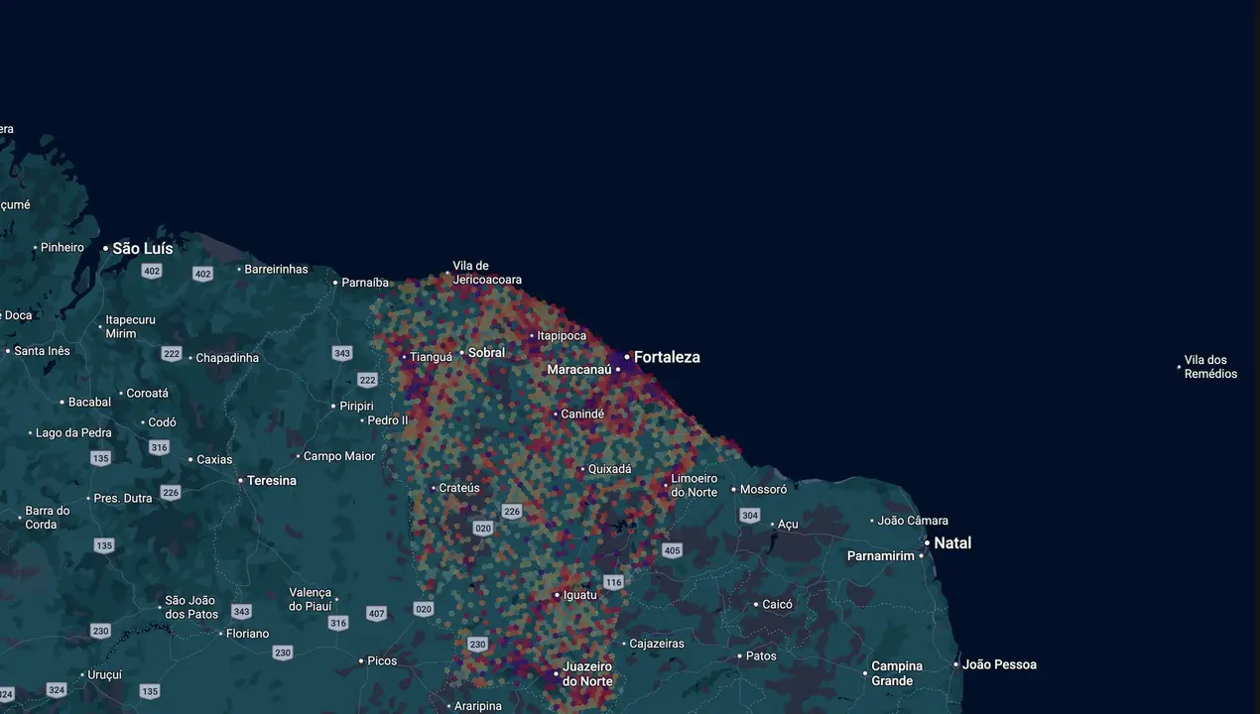The image size is (1260, 714).
Task: Click the Tianguá map label
Action: (432, 357)
